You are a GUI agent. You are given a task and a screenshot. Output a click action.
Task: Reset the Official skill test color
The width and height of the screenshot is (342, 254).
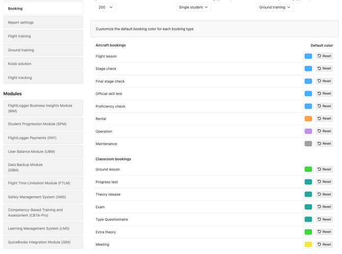click(324, 94)
